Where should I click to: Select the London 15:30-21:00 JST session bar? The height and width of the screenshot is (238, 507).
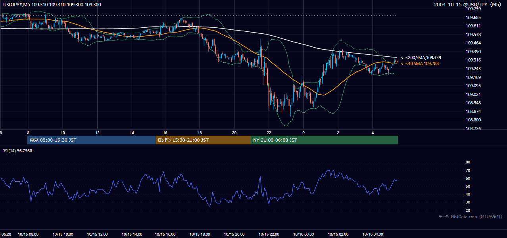203,140
